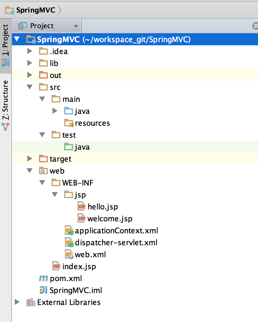Click the External Libraries icon
The height and width of the screenshot is (322, 258).
[x=31, y=302]
